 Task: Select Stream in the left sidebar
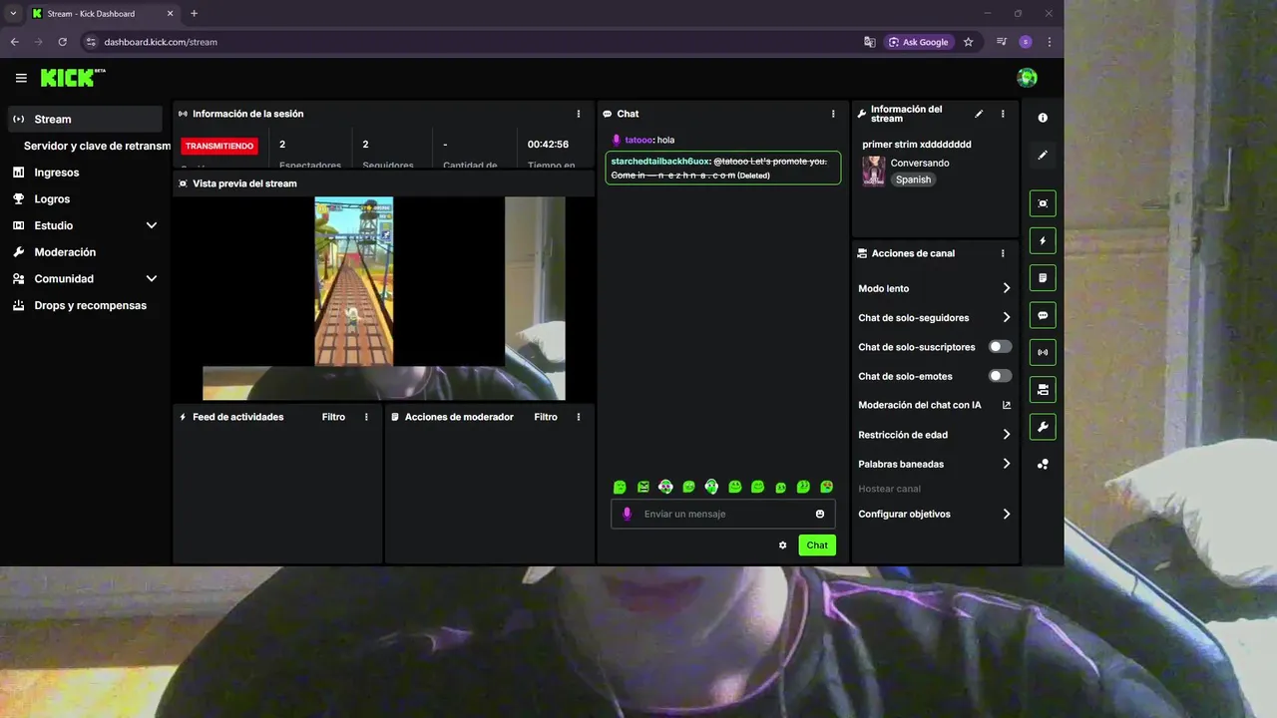tap(85, 119)
